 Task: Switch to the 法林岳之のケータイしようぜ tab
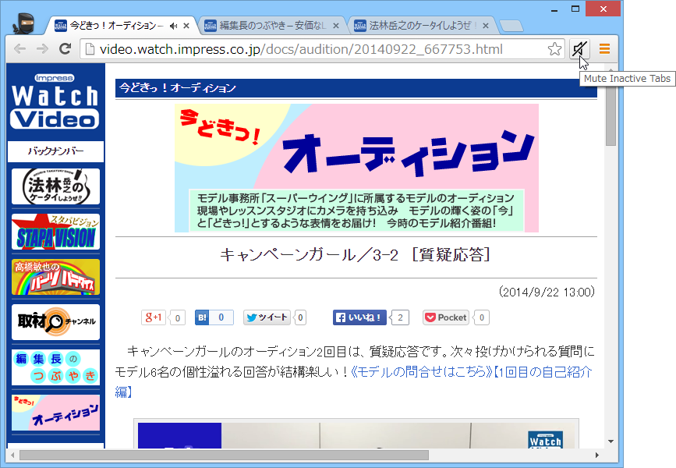click(x=413, y=24)
